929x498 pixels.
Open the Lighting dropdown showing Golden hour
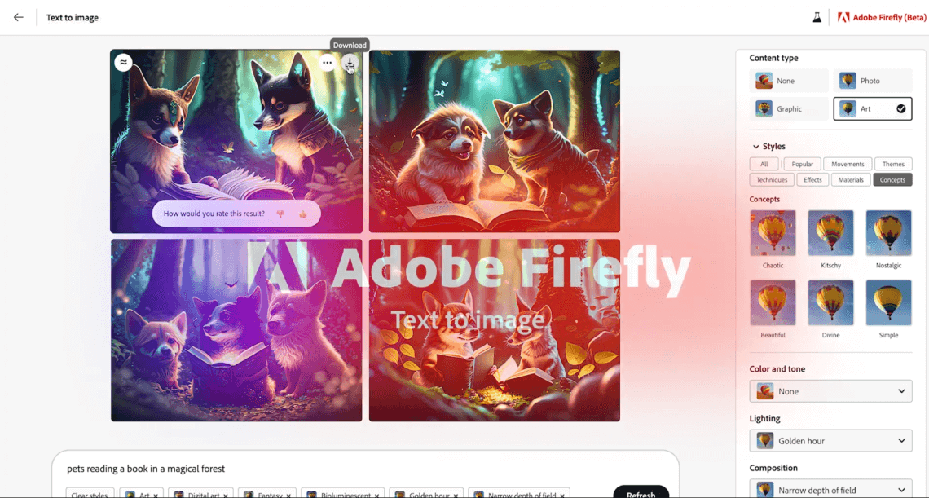830,441
